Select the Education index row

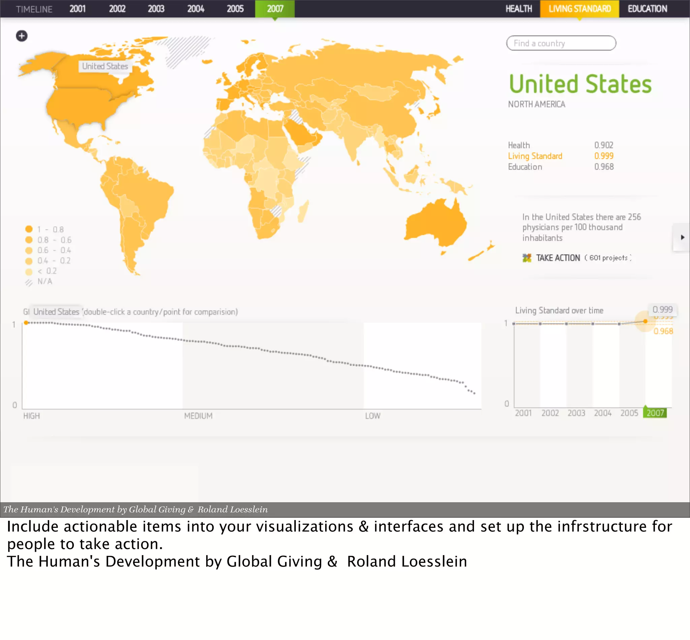(560, 167)
